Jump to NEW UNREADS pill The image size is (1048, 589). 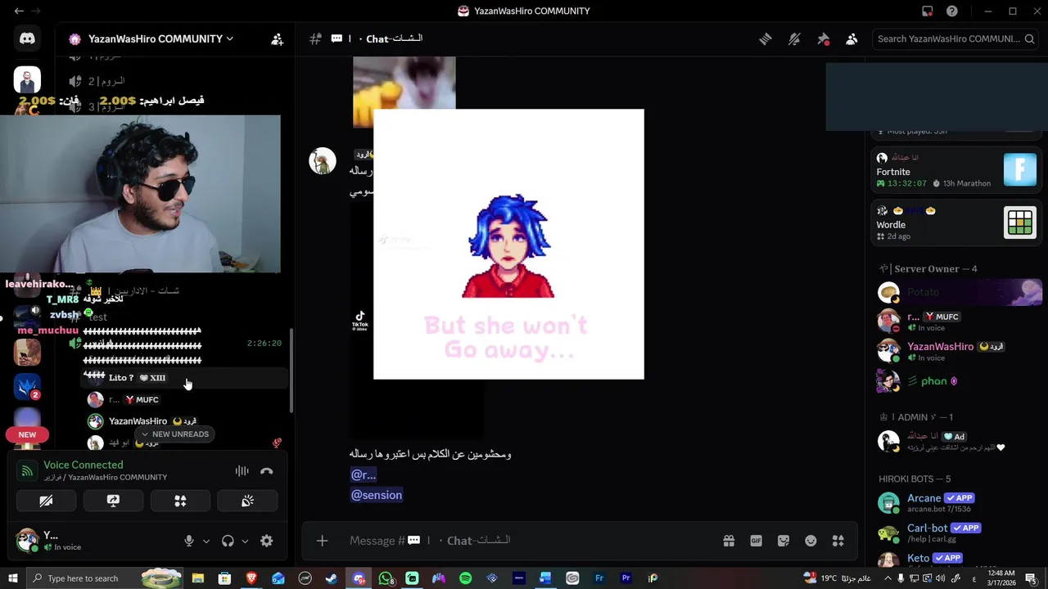tap(175, 434)
